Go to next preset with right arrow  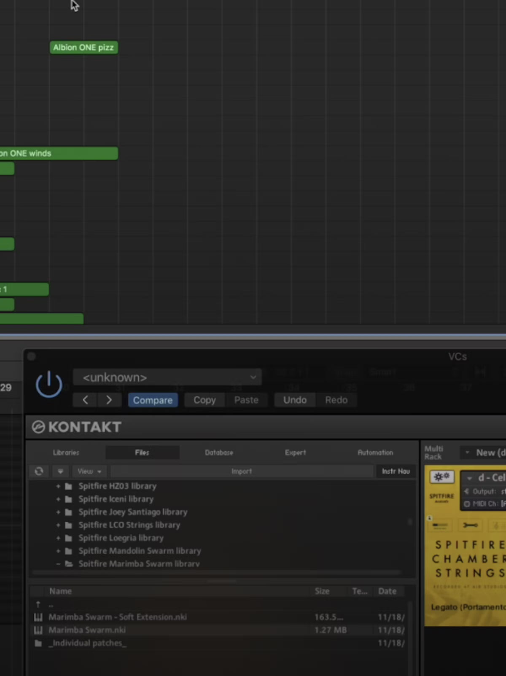pos(109,400)
